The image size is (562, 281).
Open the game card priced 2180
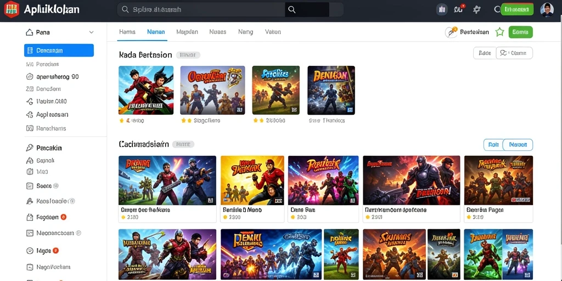click(167, 189)
